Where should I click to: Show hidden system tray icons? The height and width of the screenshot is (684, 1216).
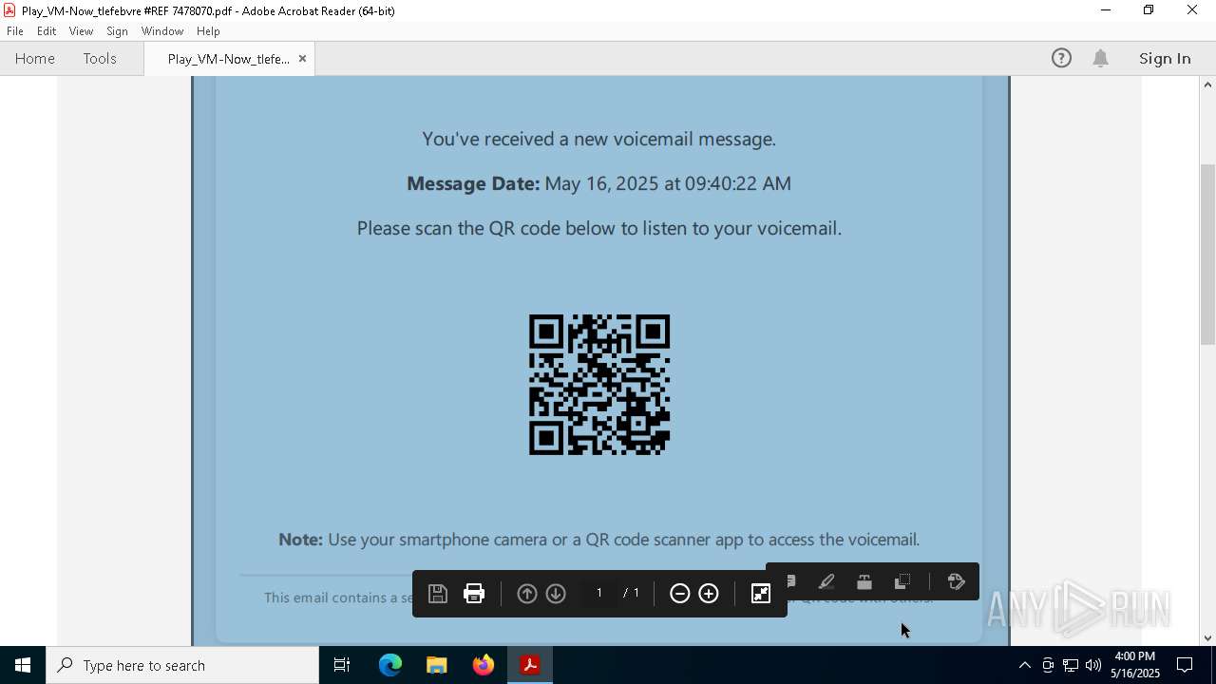pos(1024,665)
